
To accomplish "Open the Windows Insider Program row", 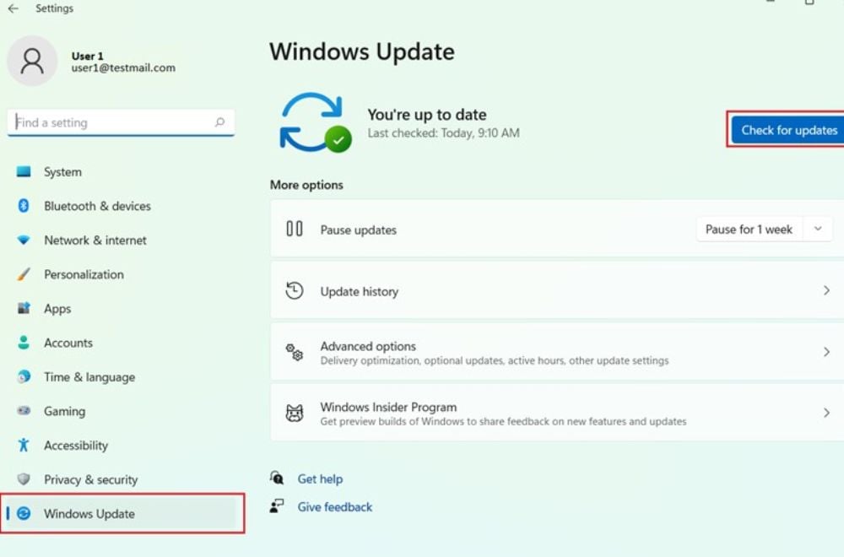I will pyautogui.click(x=557, y=413).
